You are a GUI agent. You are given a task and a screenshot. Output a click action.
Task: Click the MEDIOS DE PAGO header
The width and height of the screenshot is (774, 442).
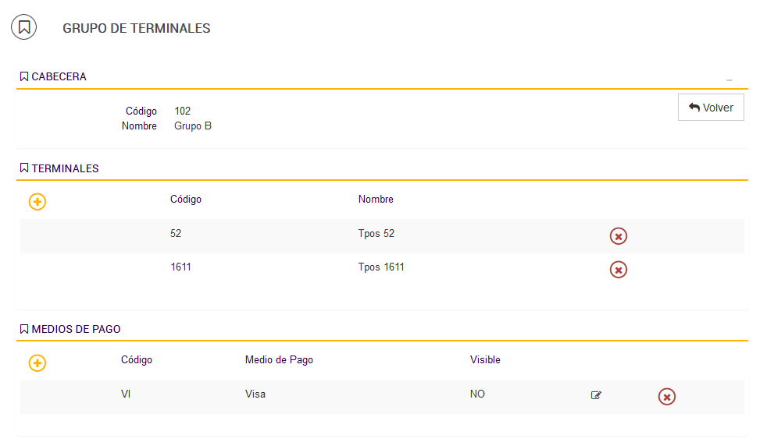pyautogui.click(x=70, y=329)
